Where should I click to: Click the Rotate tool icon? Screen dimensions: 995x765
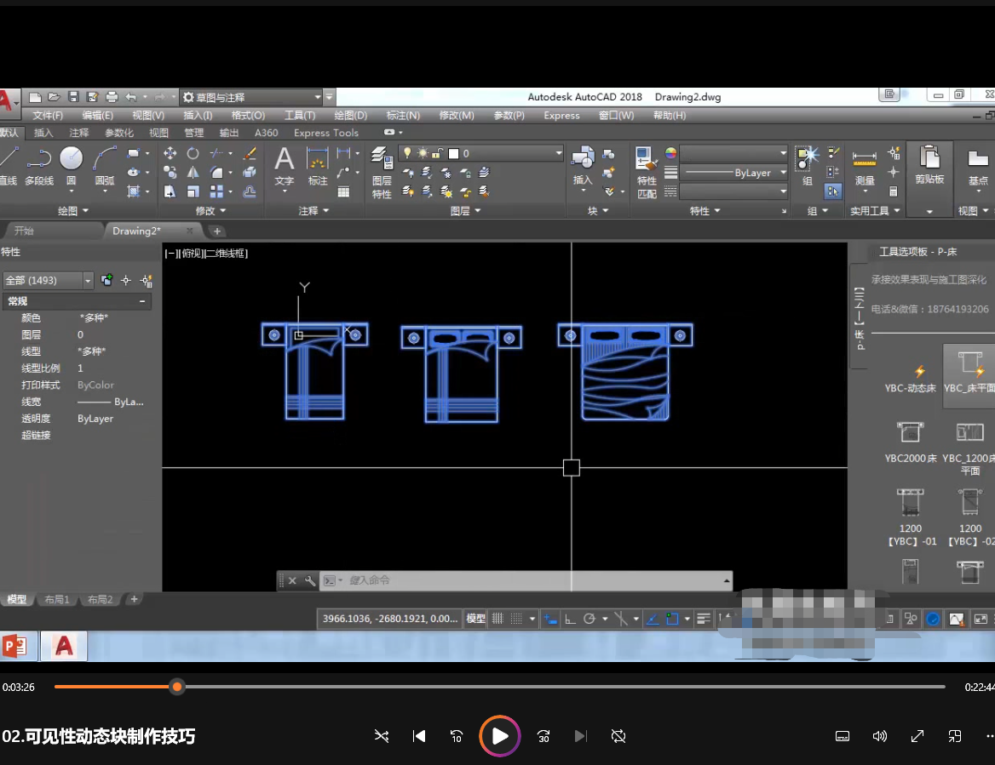pyautogui.click(x=193, y=153)
